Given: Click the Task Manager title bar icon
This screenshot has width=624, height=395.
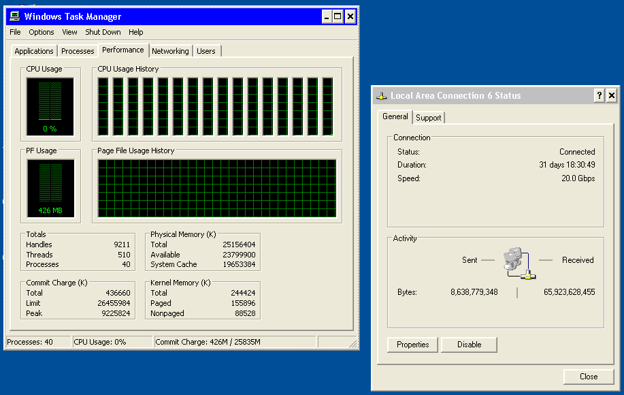Looking at the screenshot, I should (x=15, y=16).
